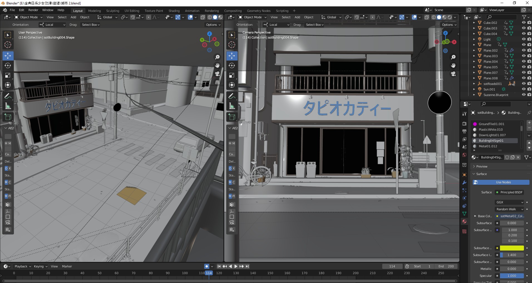Switch to the Shading workspace tab
Image resolution: width=532 pixels, height=283 pixels.
[x=174, y=11]
